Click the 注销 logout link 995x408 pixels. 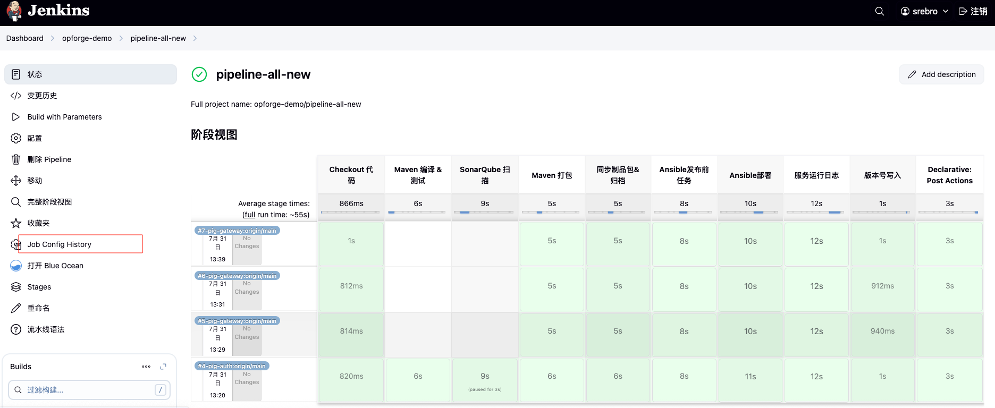point(973,11)
